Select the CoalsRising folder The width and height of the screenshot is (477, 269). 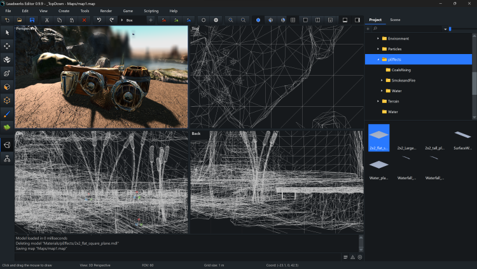coord(401,70)
